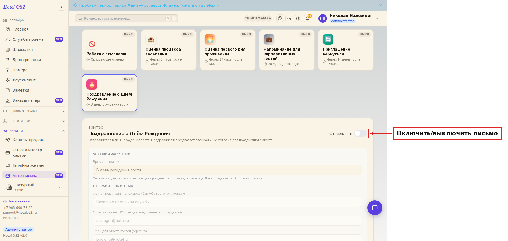Click the search magnifier icon
The image size is (508, 241).
(x=80, y=18)
